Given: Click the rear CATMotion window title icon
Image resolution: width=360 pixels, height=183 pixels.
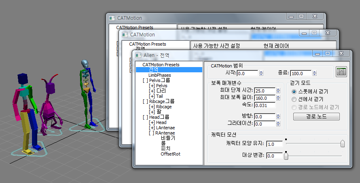Looking at the screenshot, I should coord(112,18).
